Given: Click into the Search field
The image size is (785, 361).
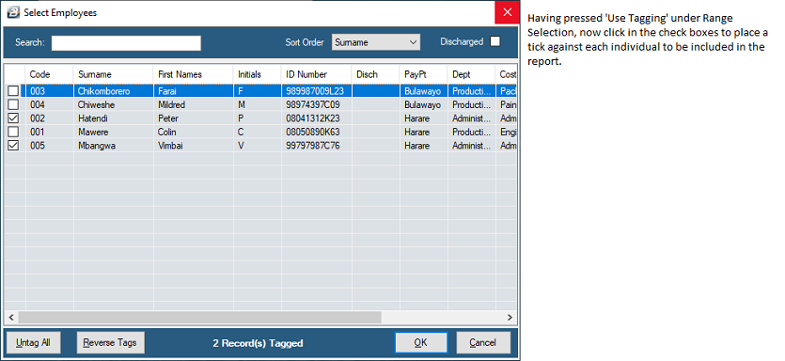Looking at the screenshot, I should (126, 43).
